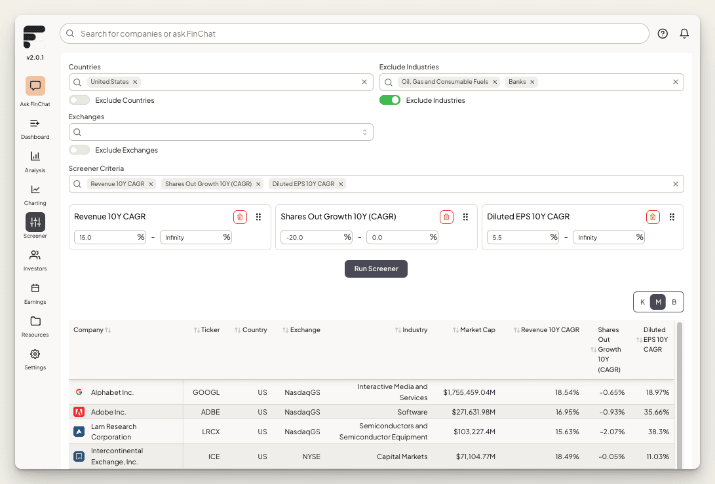Click trash icon for Diluted EPS 10Y CAGR
Screen dimensions: 715x484
click(653, 217)
